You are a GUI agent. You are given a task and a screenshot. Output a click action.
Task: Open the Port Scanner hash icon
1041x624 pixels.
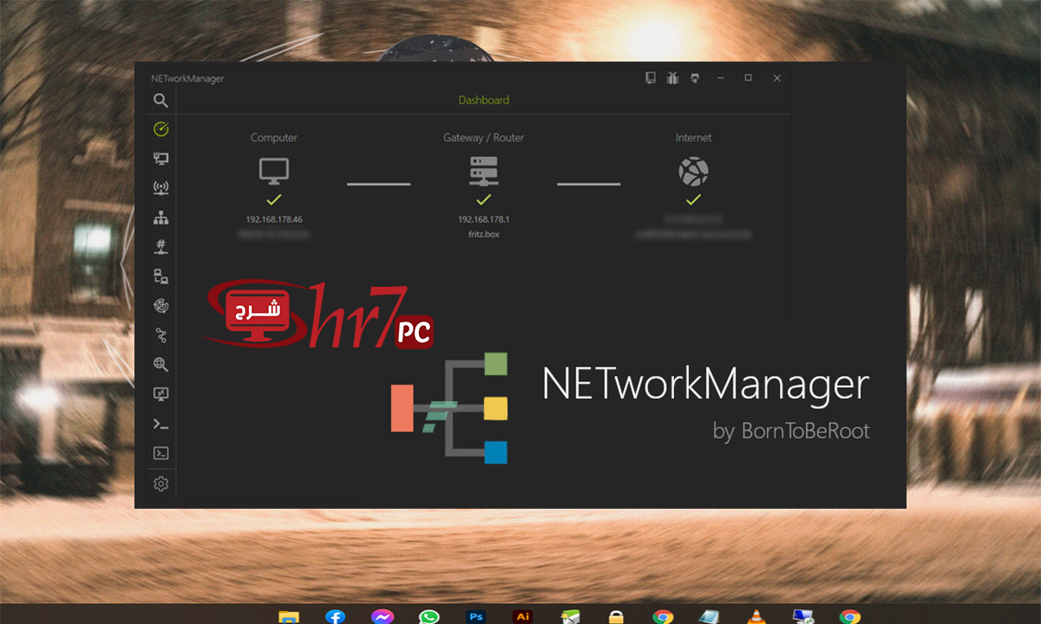pyautogui.click(x=160, y=247)
